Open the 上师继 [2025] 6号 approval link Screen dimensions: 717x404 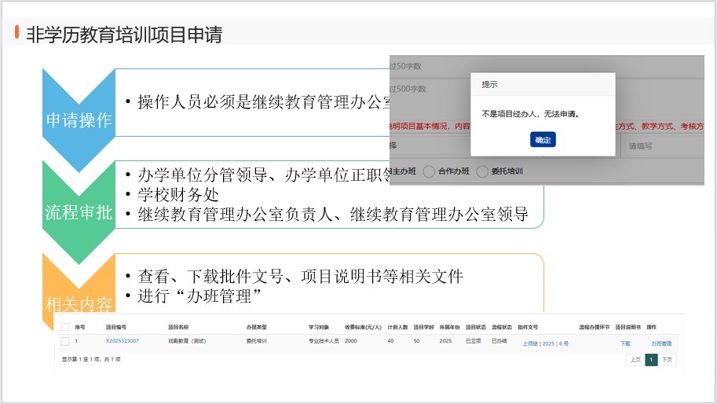coord(545,343)
